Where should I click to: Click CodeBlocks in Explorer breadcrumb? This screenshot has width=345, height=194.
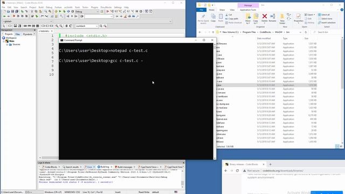265,32
